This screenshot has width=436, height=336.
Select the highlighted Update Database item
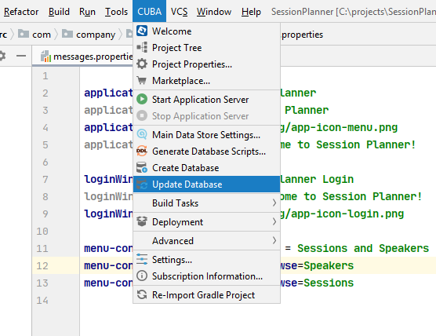206,184
